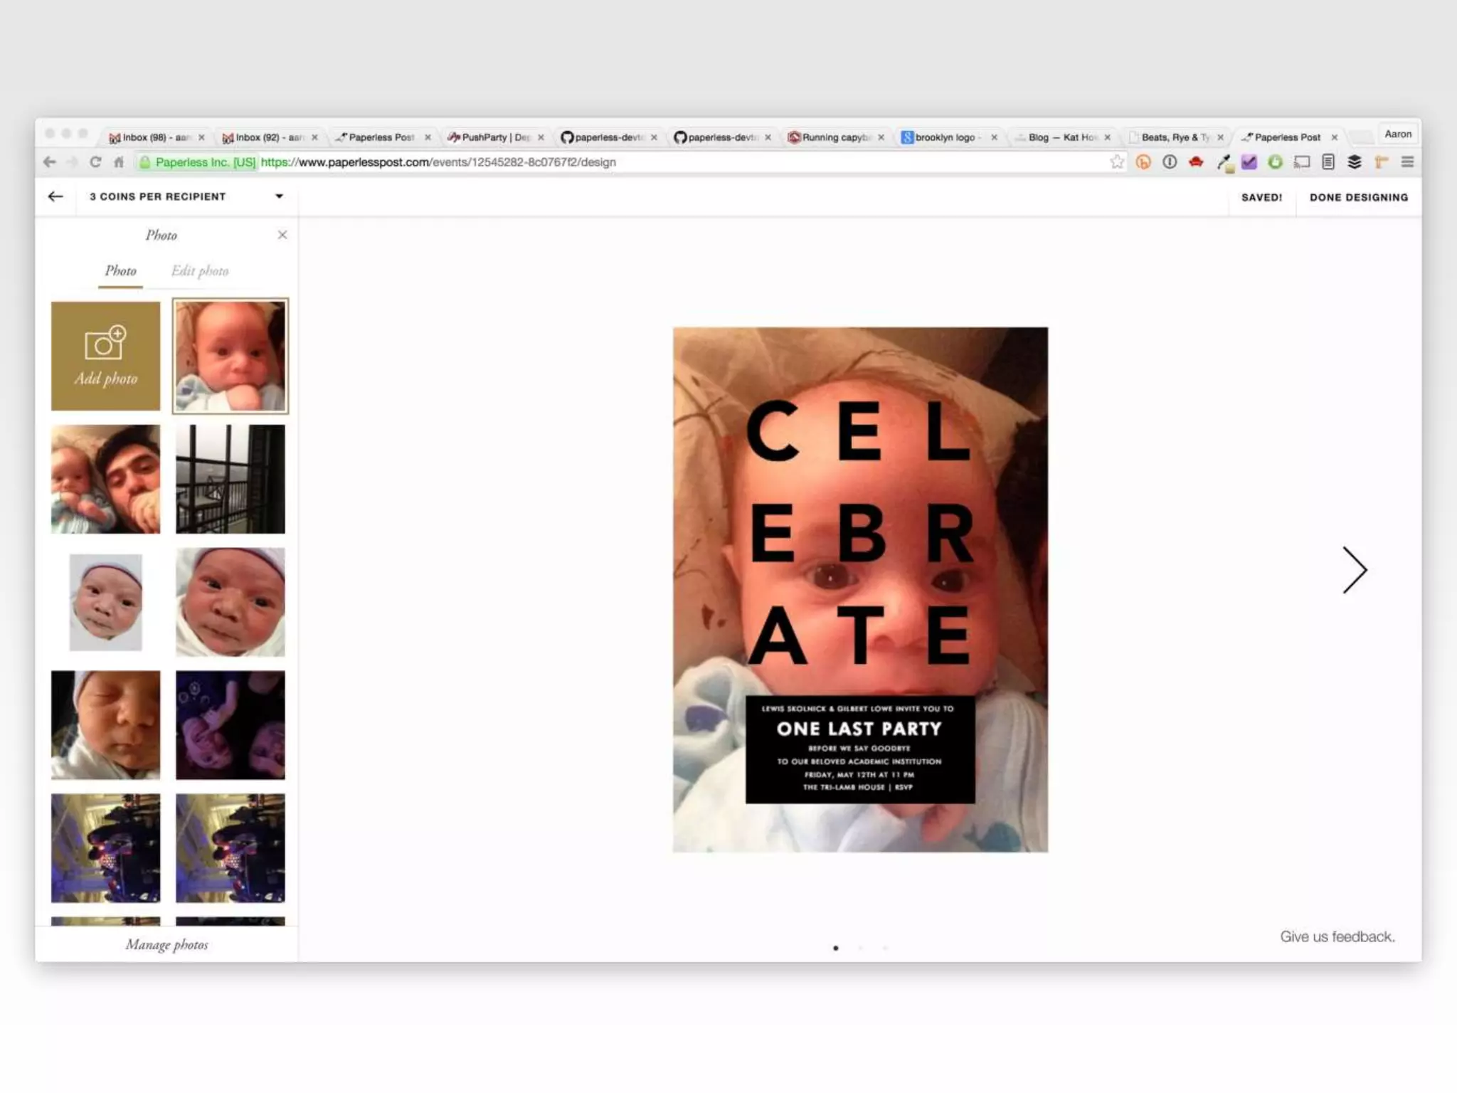The image size is (1457, 1093).
Task: Click browser home icon
Action: [119, 162]
